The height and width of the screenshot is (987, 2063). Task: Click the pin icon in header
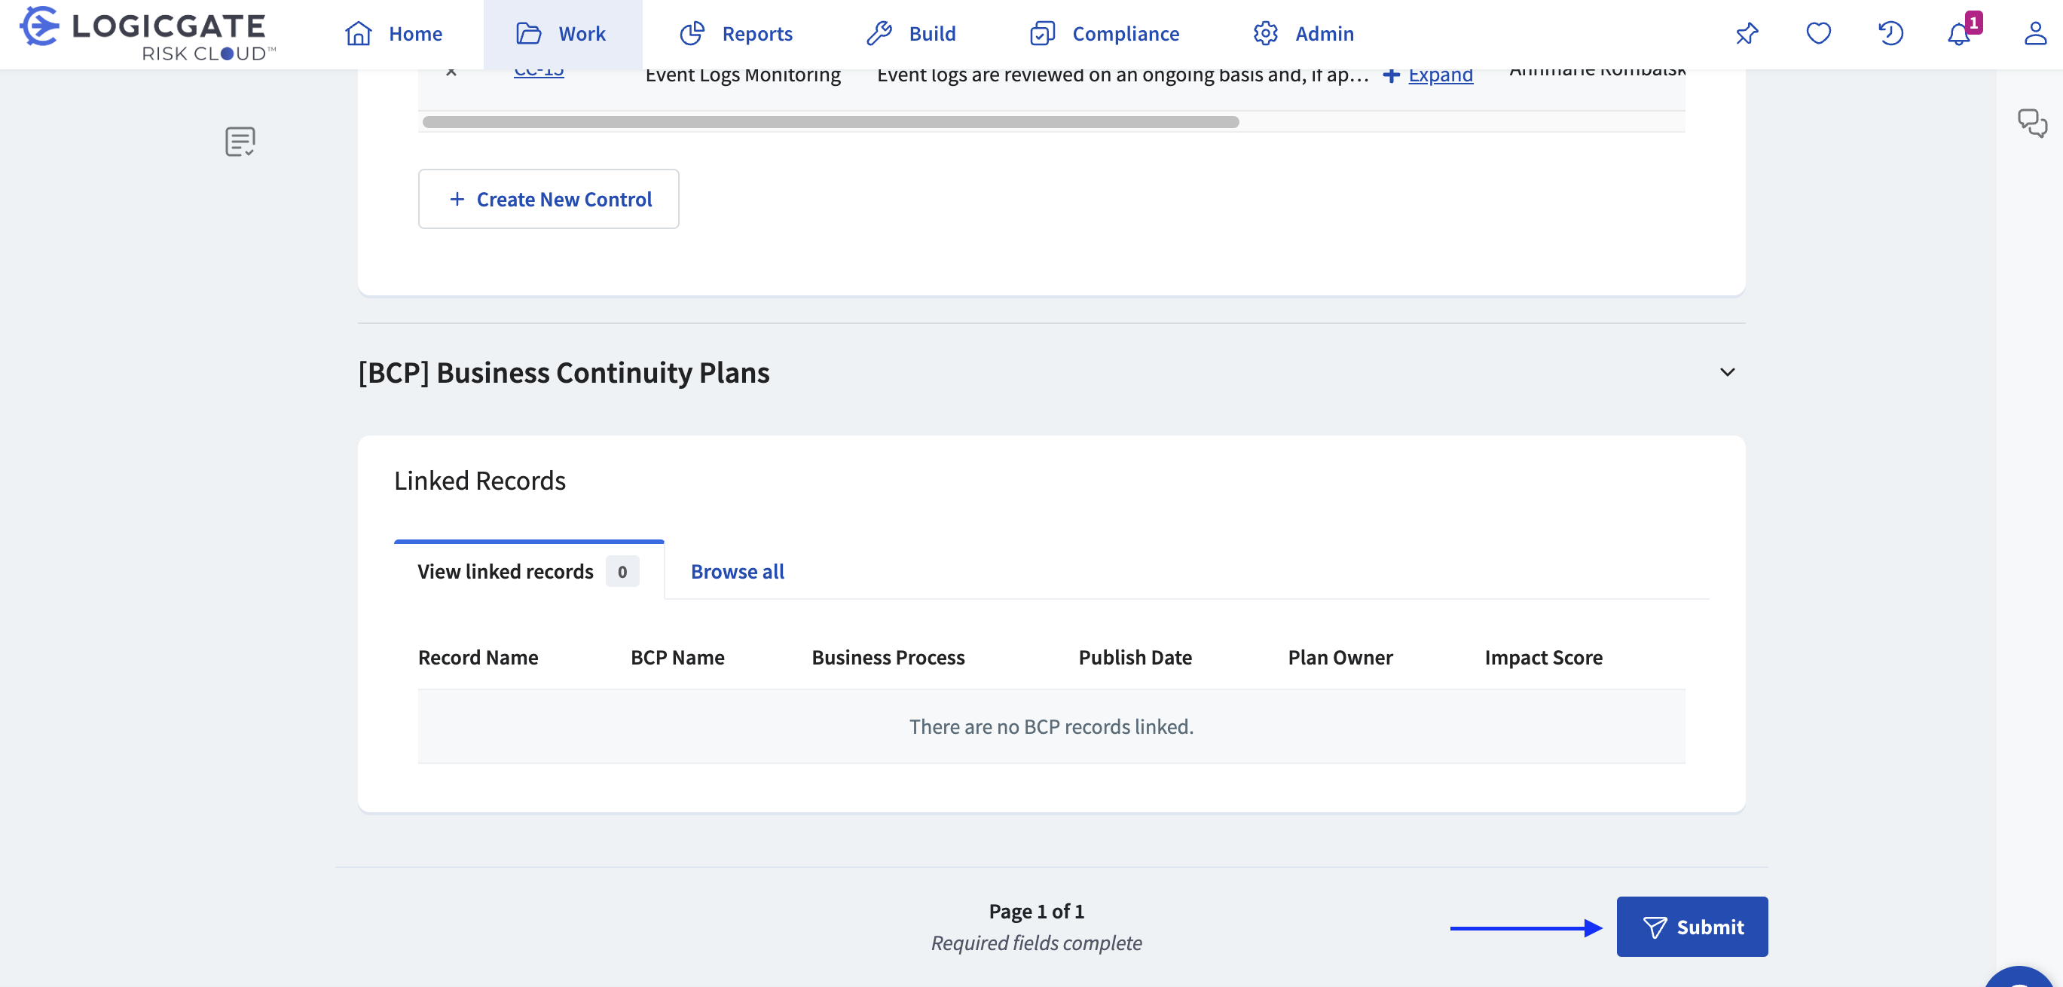[x=1747, y=34]
